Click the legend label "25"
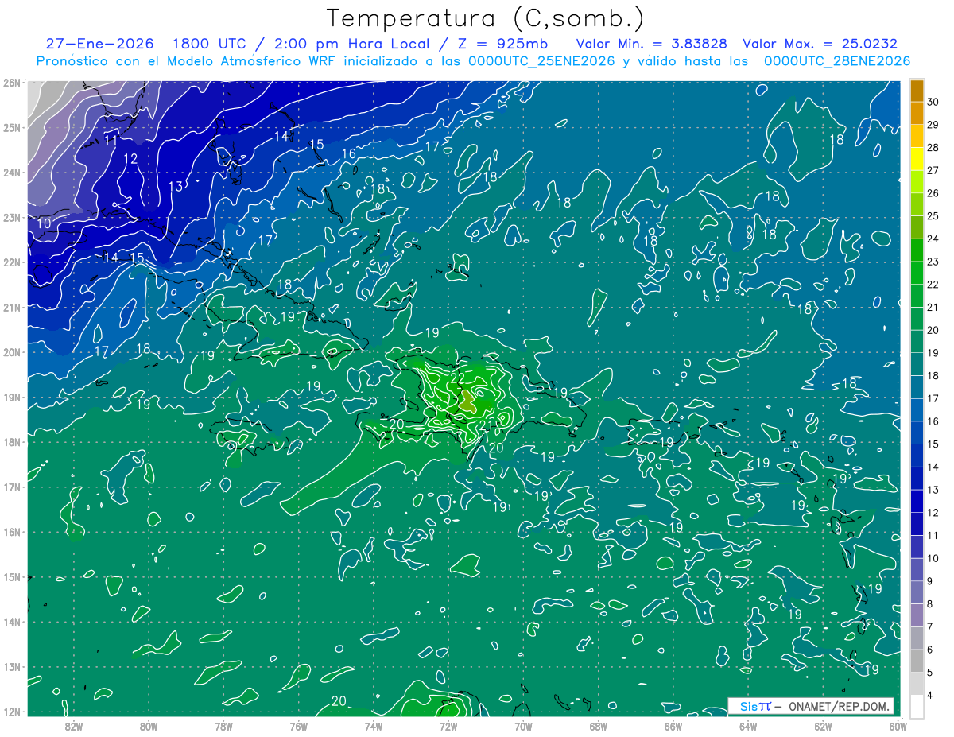The width and height of the screenshot is (954, 737). point(933,216)
